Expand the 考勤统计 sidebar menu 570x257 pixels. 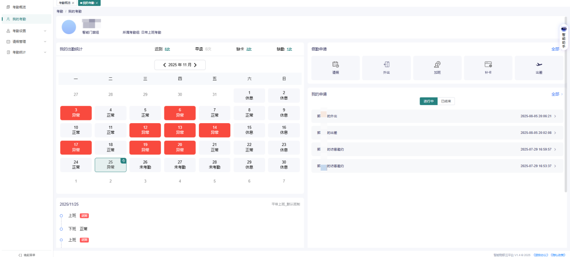click(26, 52)
